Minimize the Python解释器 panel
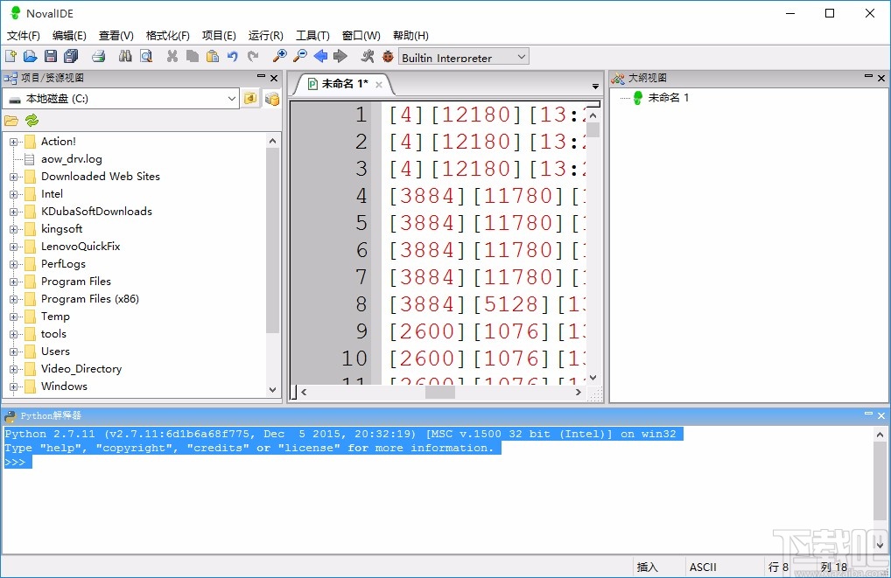 pos(868,414)
